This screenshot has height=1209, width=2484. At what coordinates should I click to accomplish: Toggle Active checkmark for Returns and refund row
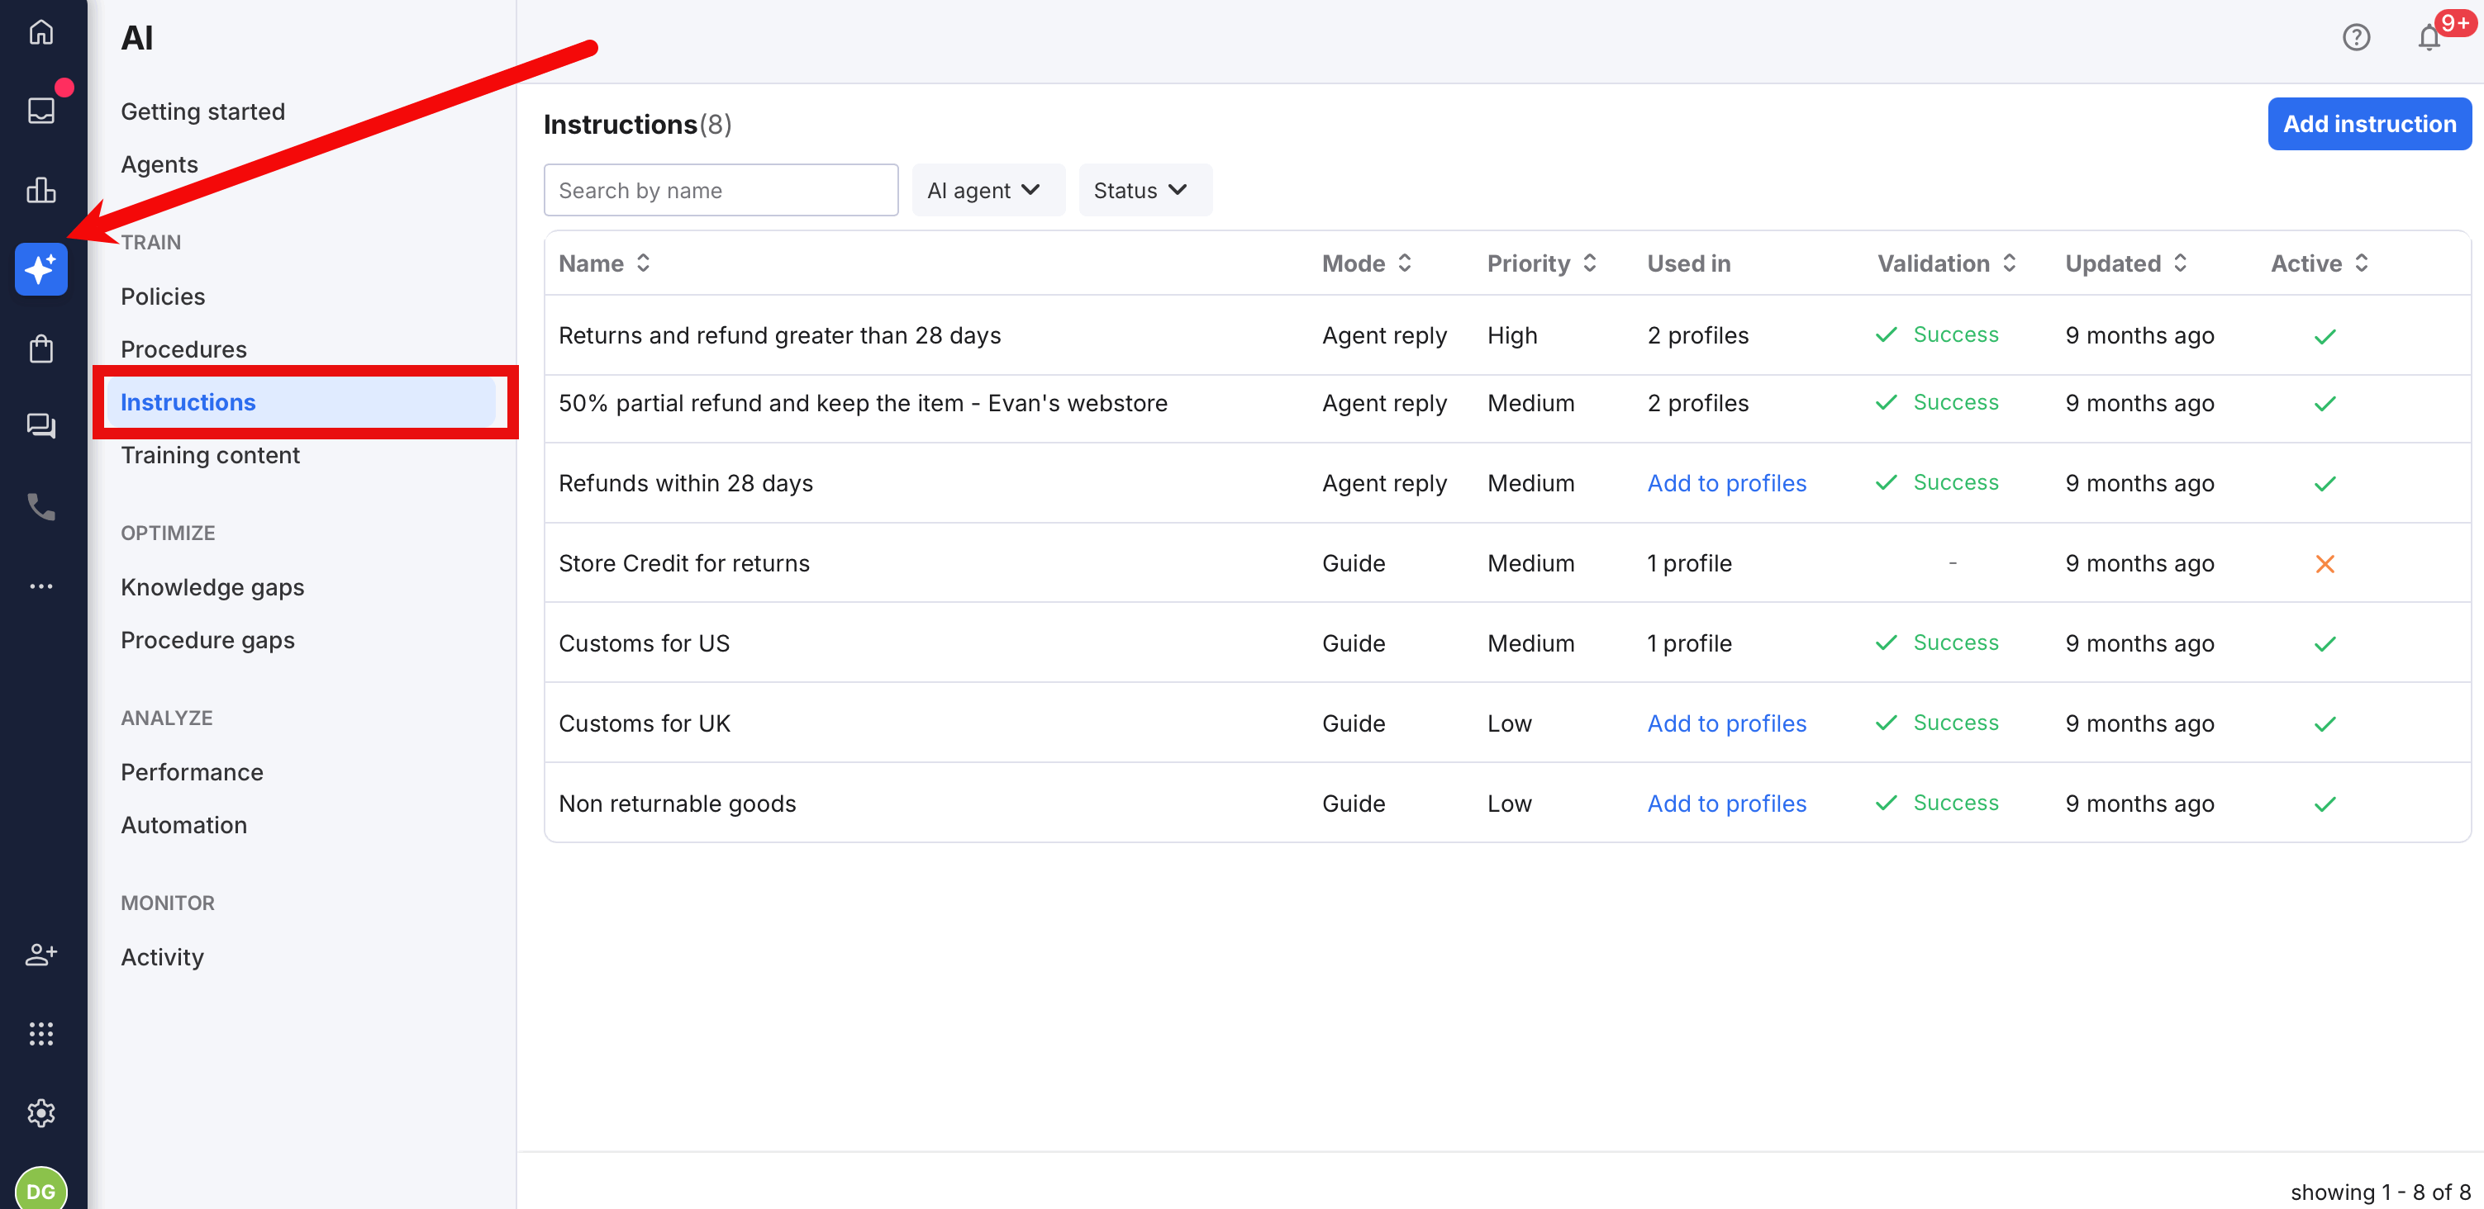2325,336
